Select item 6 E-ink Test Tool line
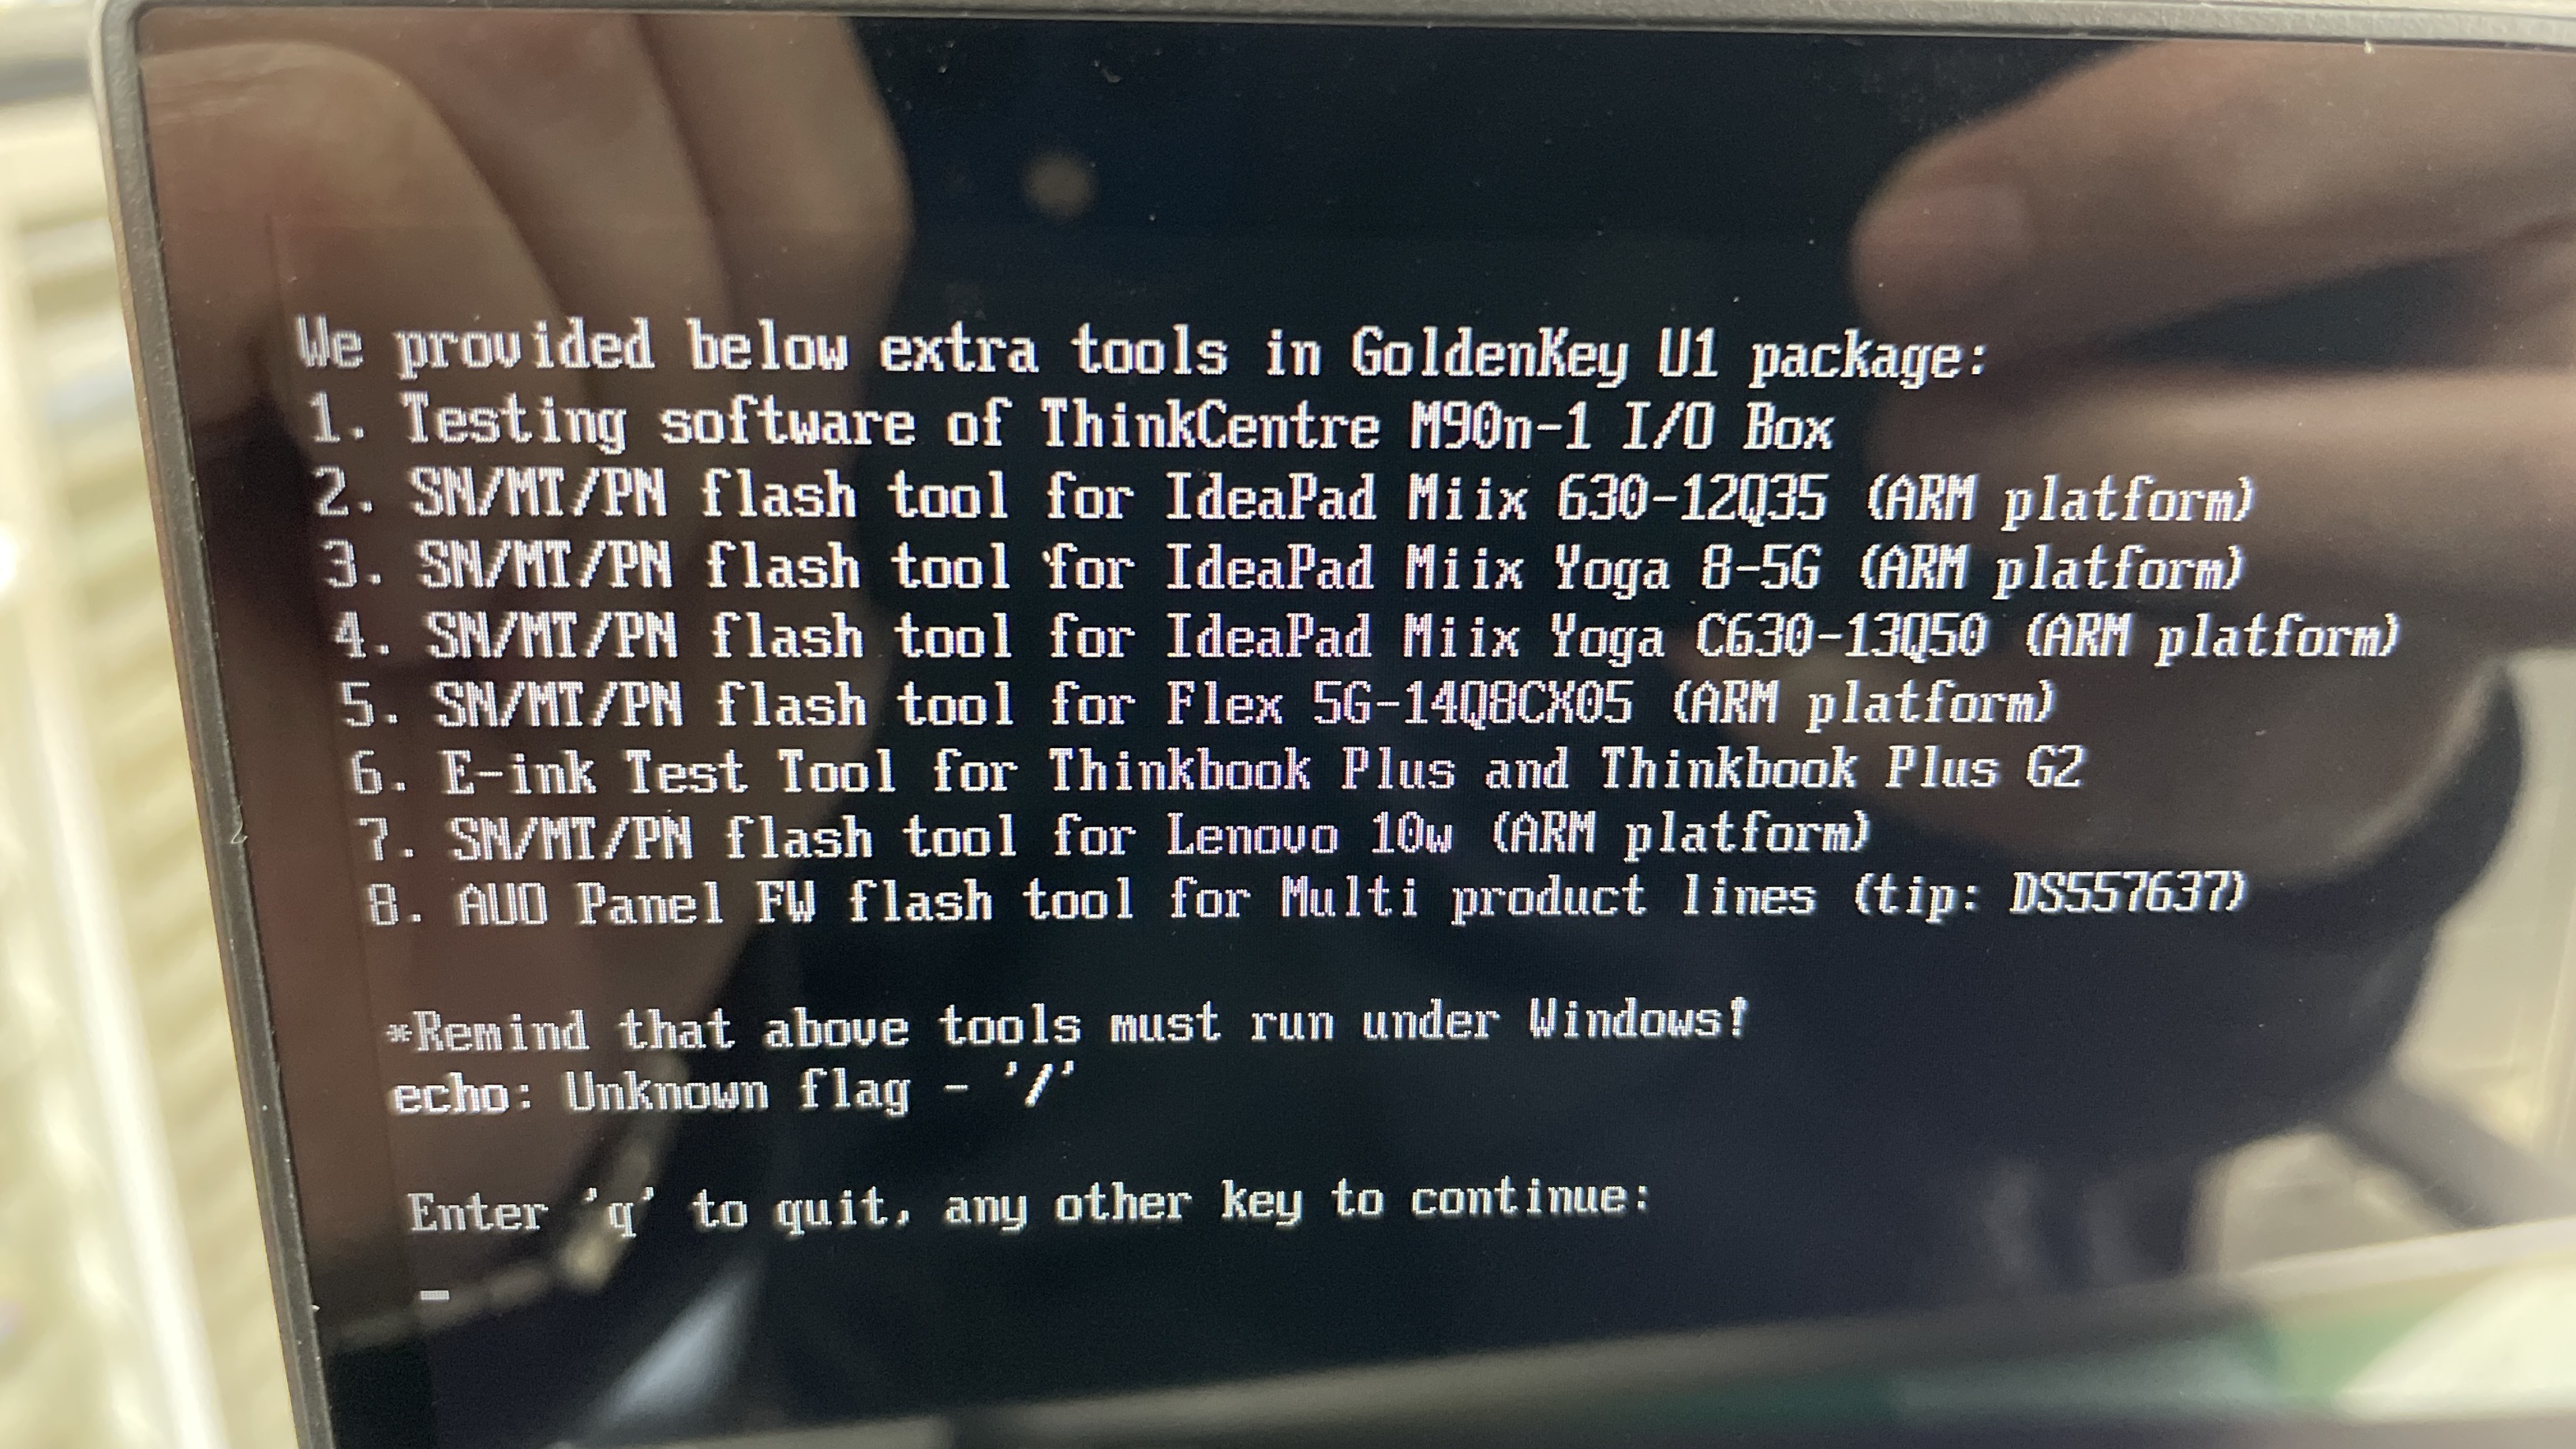Viewport: 2576px width, 1449px height. coord(1217,771)
